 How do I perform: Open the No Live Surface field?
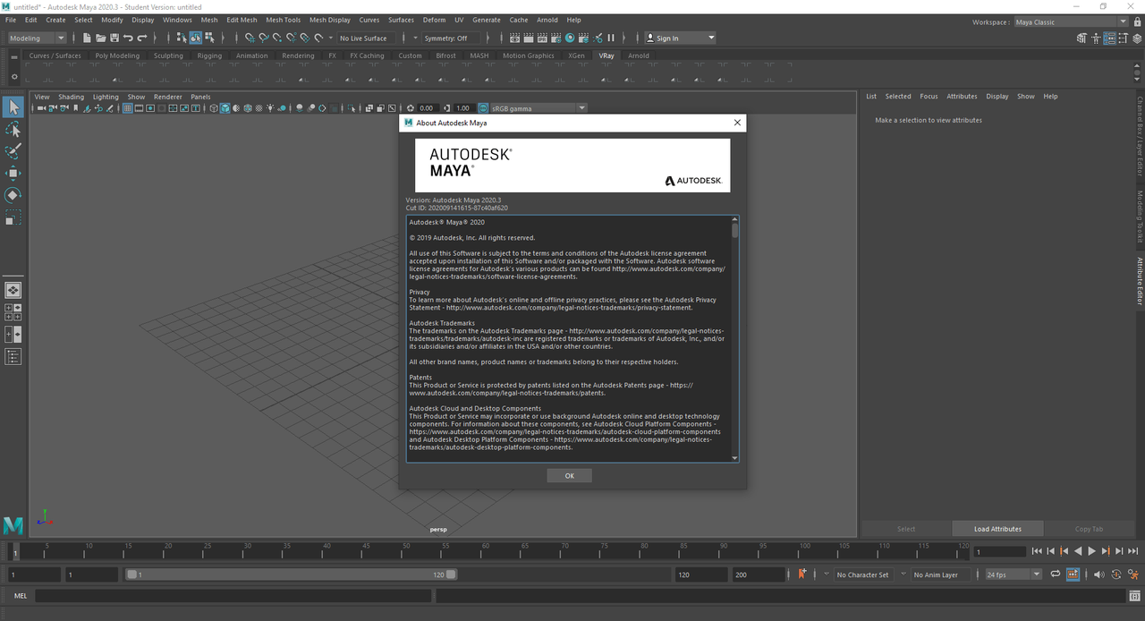(x=368, y=38)
